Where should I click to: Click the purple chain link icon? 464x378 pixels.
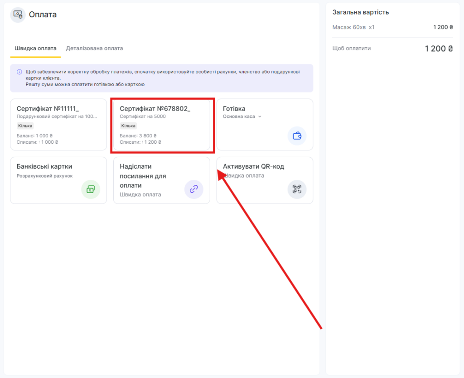coord(193,189)
